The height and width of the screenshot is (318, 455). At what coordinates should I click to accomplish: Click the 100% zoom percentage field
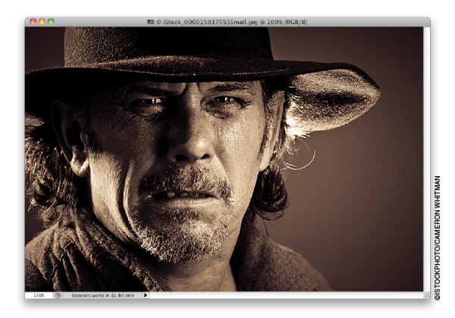tap(38, 295)
